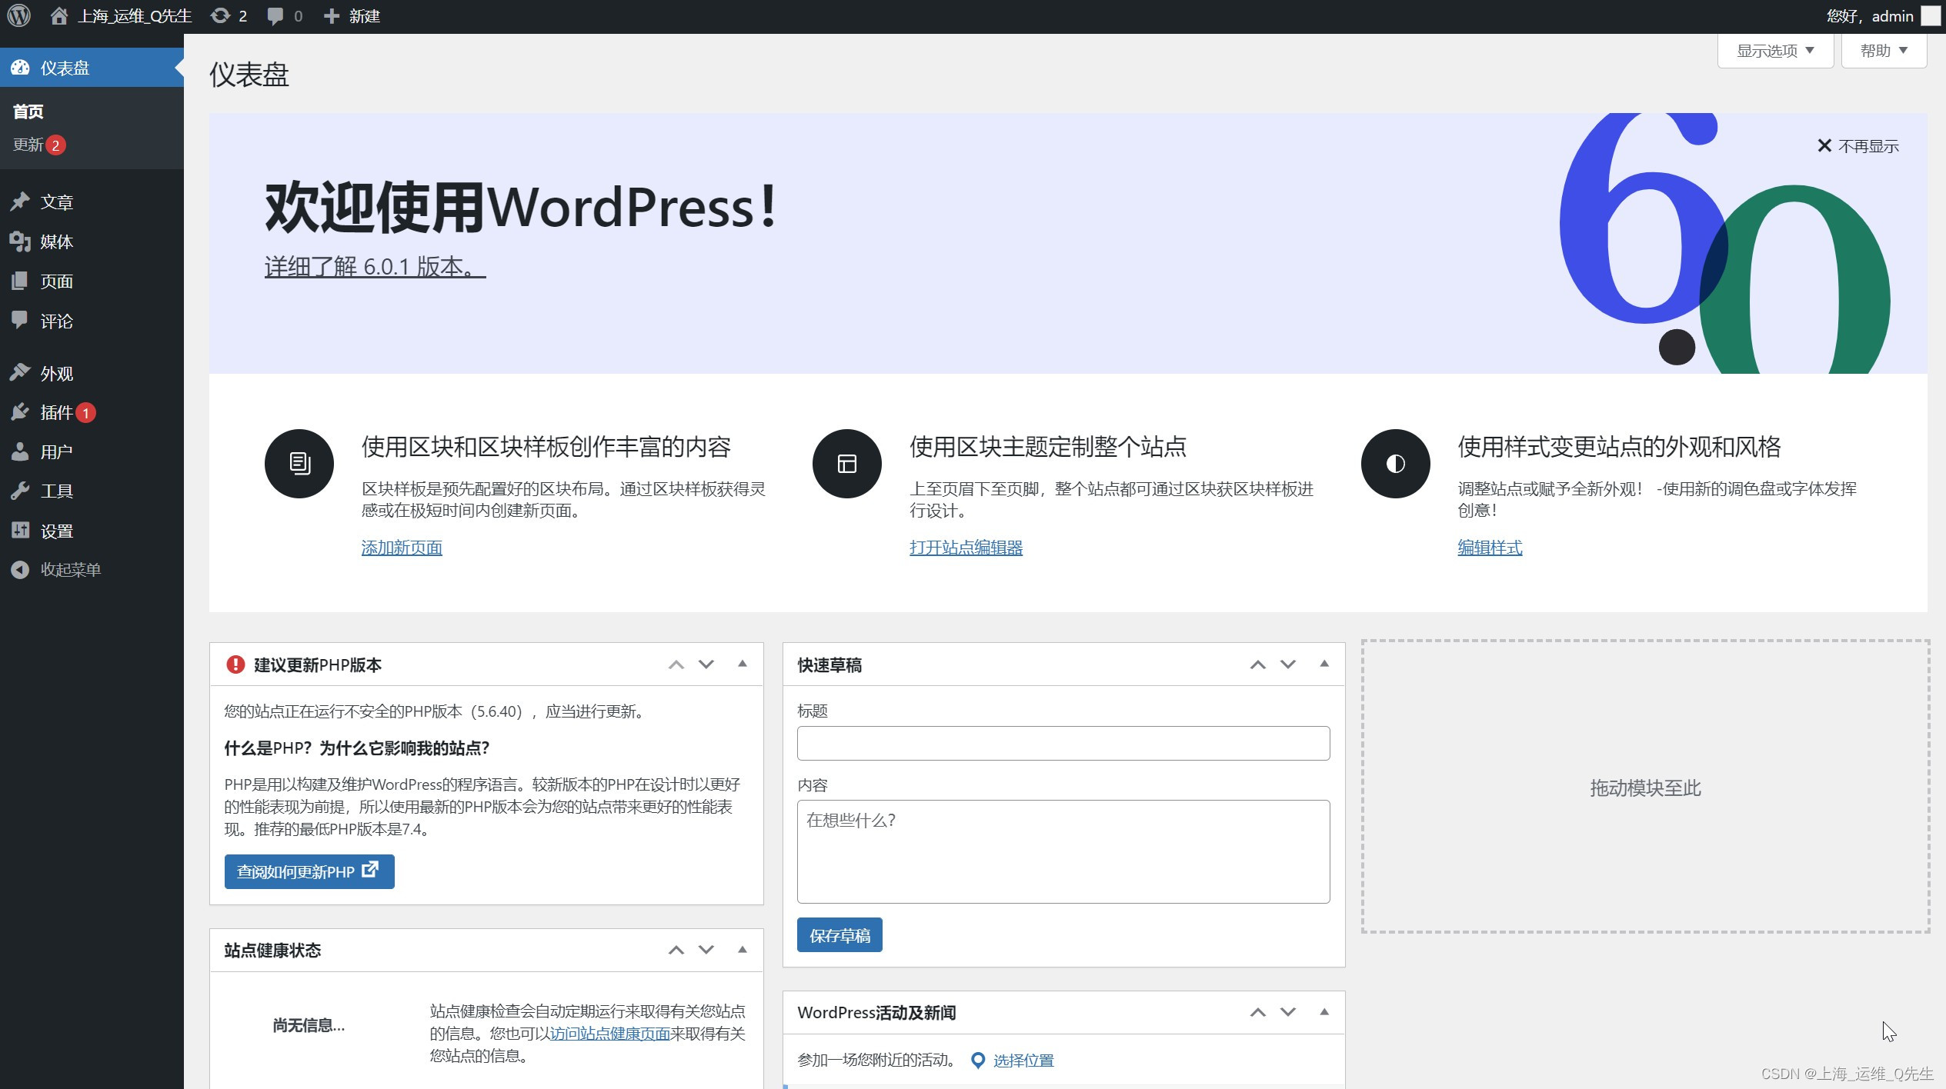Click heading 什么是PHP?为什么它影响我的站点?
1946x1089 pixels.
pos(357,748)
